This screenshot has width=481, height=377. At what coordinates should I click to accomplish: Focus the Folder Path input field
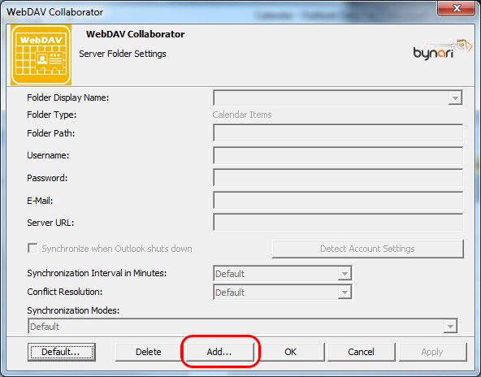coord(338,132)
